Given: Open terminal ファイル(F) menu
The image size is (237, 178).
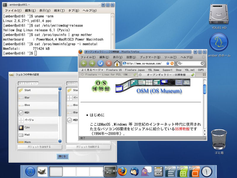Looking at the screenshot, I should (13, 10).
